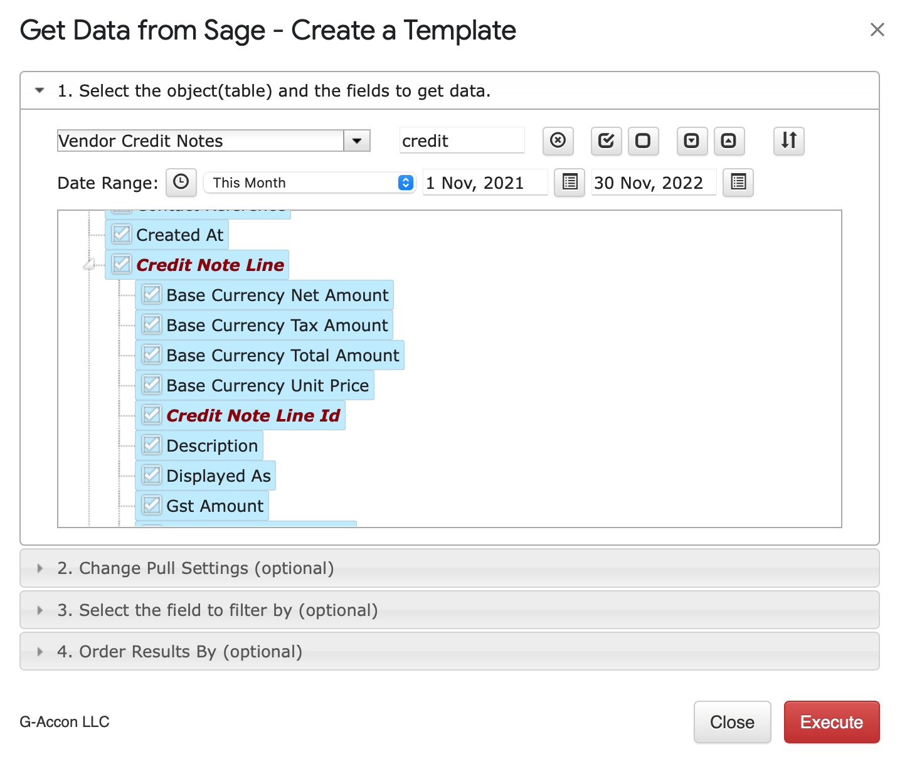Uncheck the Gst Amount field

[x=152, y=506]
